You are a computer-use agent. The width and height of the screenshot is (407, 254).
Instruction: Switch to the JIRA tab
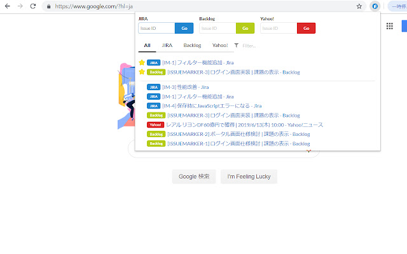point(167,45)
